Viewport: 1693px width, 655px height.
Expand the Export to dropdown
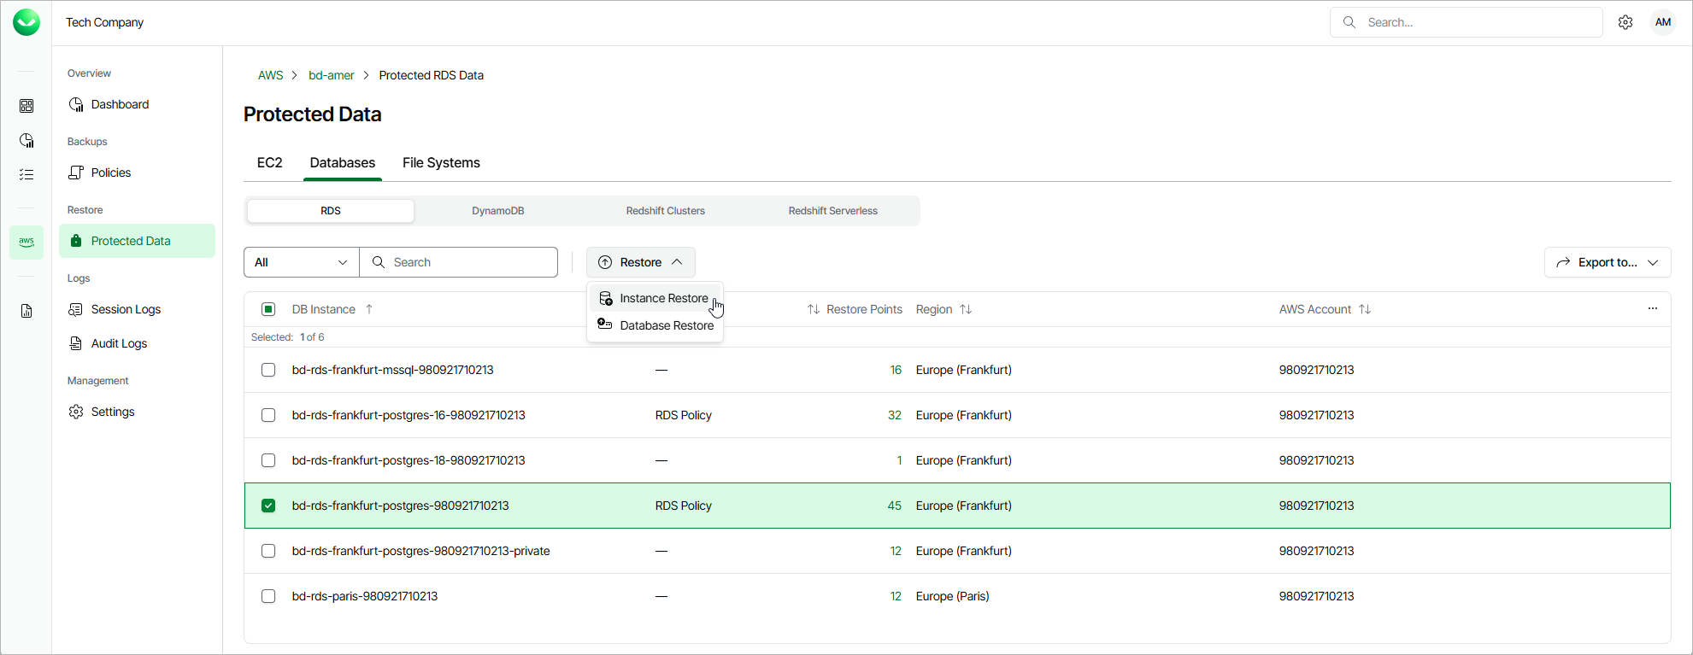coord(1607,262)
